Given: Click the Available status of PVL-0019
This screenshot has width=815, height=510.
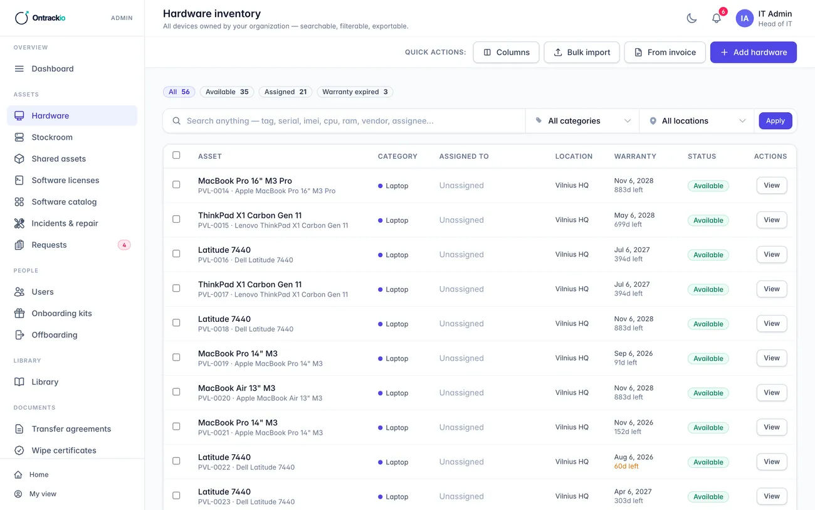Looking at the screenshot, I should pos(708,359).
